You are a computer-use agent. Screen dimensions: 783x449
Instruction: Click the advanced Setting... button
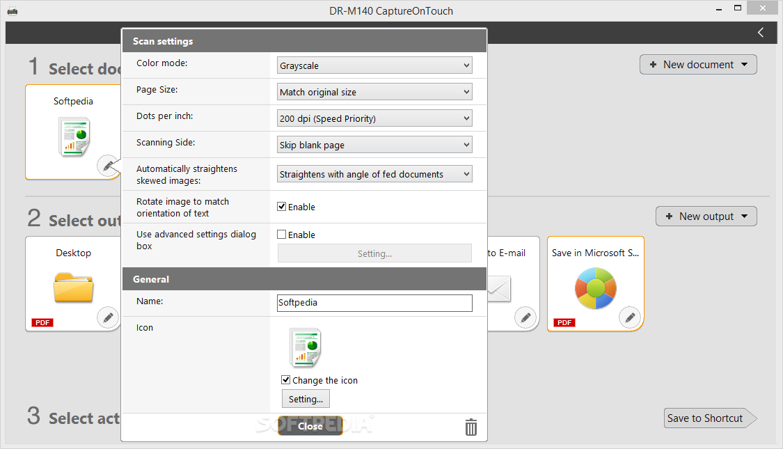(x=374, y=253)
